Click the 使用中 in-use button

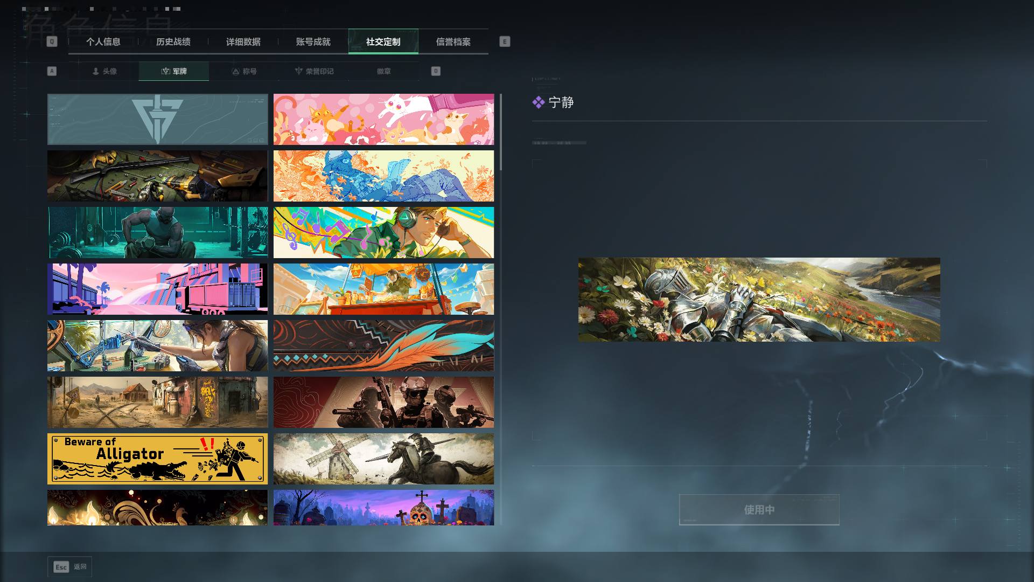[759, 510]
